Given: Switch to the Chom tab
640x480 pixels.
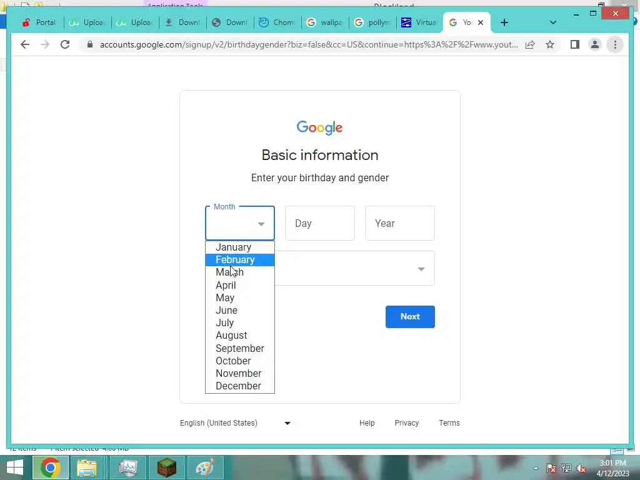Looking at the screenshot, I should (x=277, y=22).
